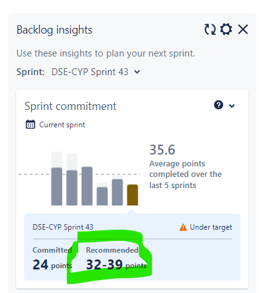Click the sprint selector chevron arrow
Viewport: 259px width, 293px height.
137,72
